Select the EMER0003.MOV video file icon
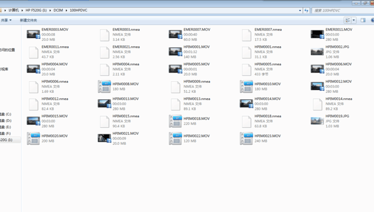 33,34
